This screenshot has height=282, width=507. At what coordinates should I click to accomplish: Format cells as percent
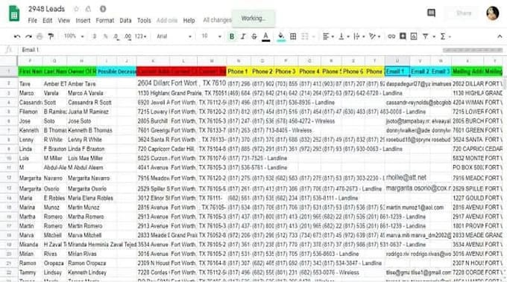pos(105,36)
